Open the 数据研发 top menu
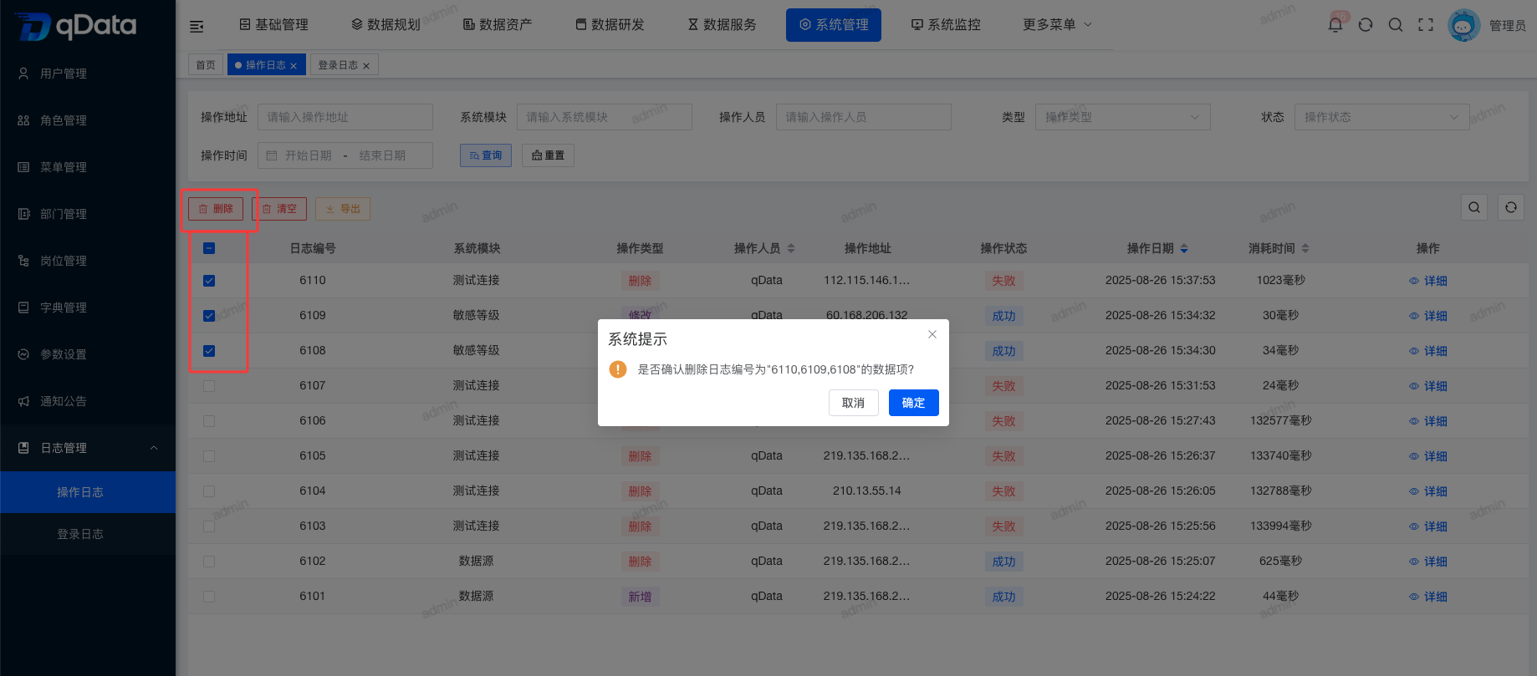The height and width of the screenshot is (676, 1537). tap(610, 25)
